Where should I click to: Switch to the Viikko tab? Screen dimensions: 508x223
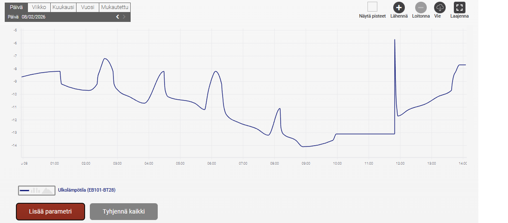(39, 7)
